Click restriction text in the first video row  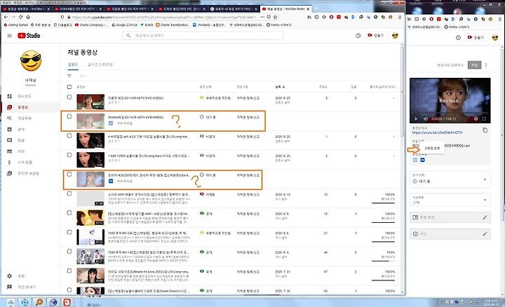(x=248, y=98)
